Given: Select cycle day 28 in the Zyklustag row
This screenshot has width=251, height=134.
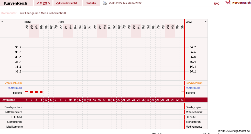Looking at the screenshot, I should (x=158, y=100).
